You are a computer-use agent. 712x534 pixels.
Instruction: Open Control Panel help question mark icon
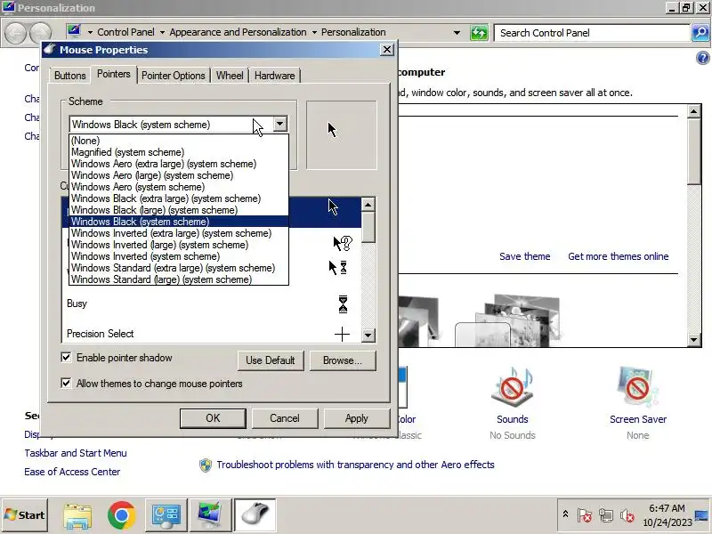pos(702,58)
